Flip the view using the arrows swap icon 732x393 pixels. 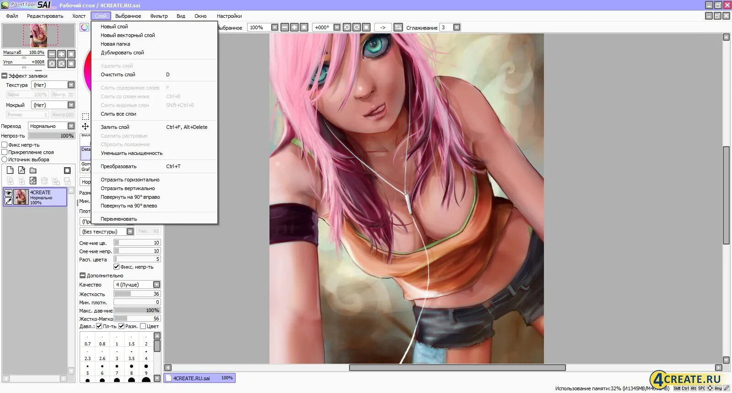click(x=398, y=27)
